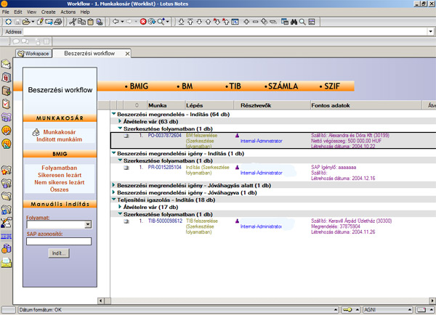Switch to the Workspace tab
Image resolution: width=436 pixels, height=315 pixels.
click(x=34, y=53)
